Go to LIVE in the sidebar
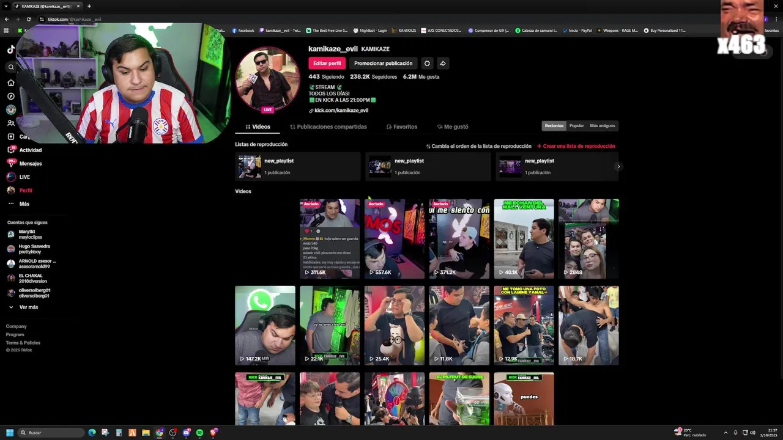This screenshot has width=783, height=440. 18,177
